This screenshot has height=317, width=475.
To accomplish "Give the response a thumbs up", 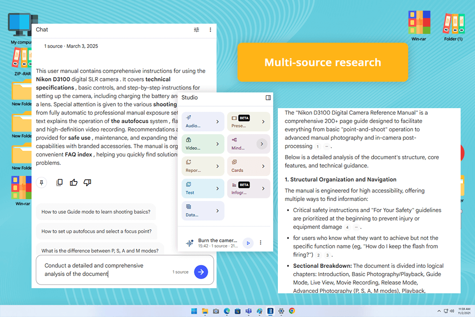I will (x=73, y=182).
